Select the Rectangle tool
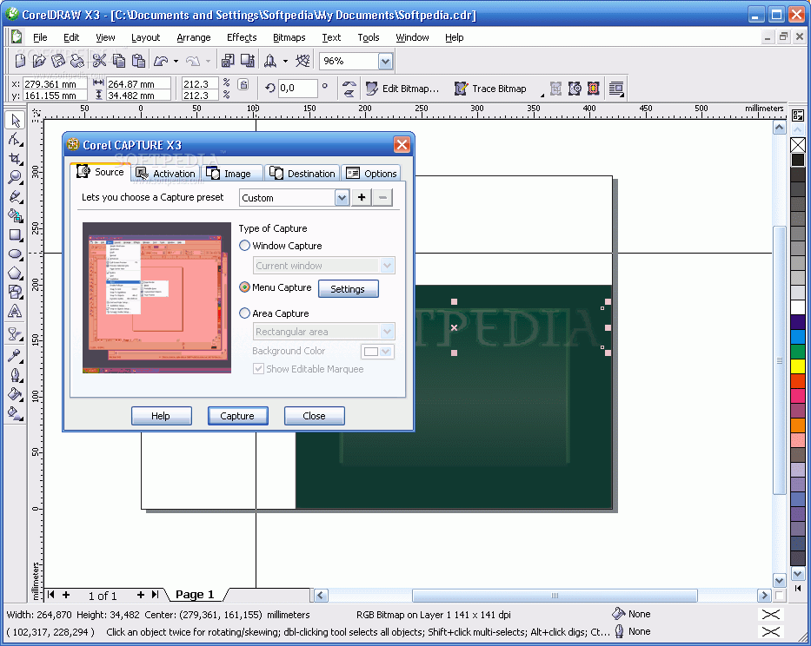 pyautogui.click(x=15, y=235)
